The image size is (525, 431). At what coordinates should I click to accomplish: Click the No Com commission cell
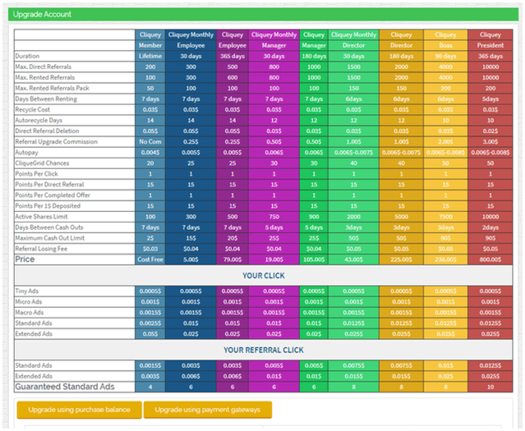[150, 141]
